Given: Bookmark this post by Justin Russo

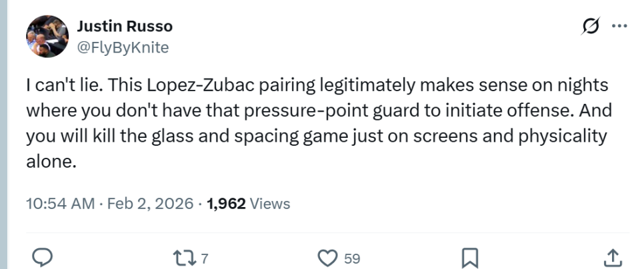Looking at the screenshot, I should tap(471, 257).
